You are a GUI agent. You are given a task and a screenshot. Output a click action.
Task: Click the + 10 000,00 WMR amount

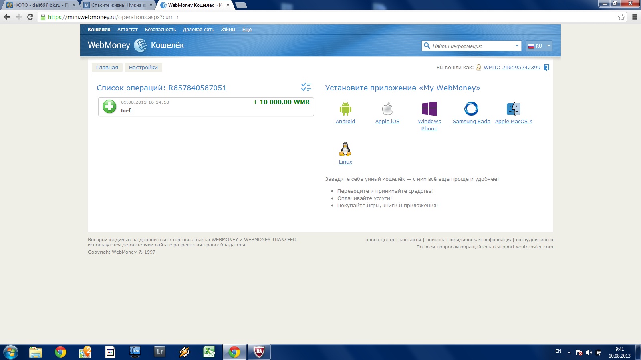281,102
